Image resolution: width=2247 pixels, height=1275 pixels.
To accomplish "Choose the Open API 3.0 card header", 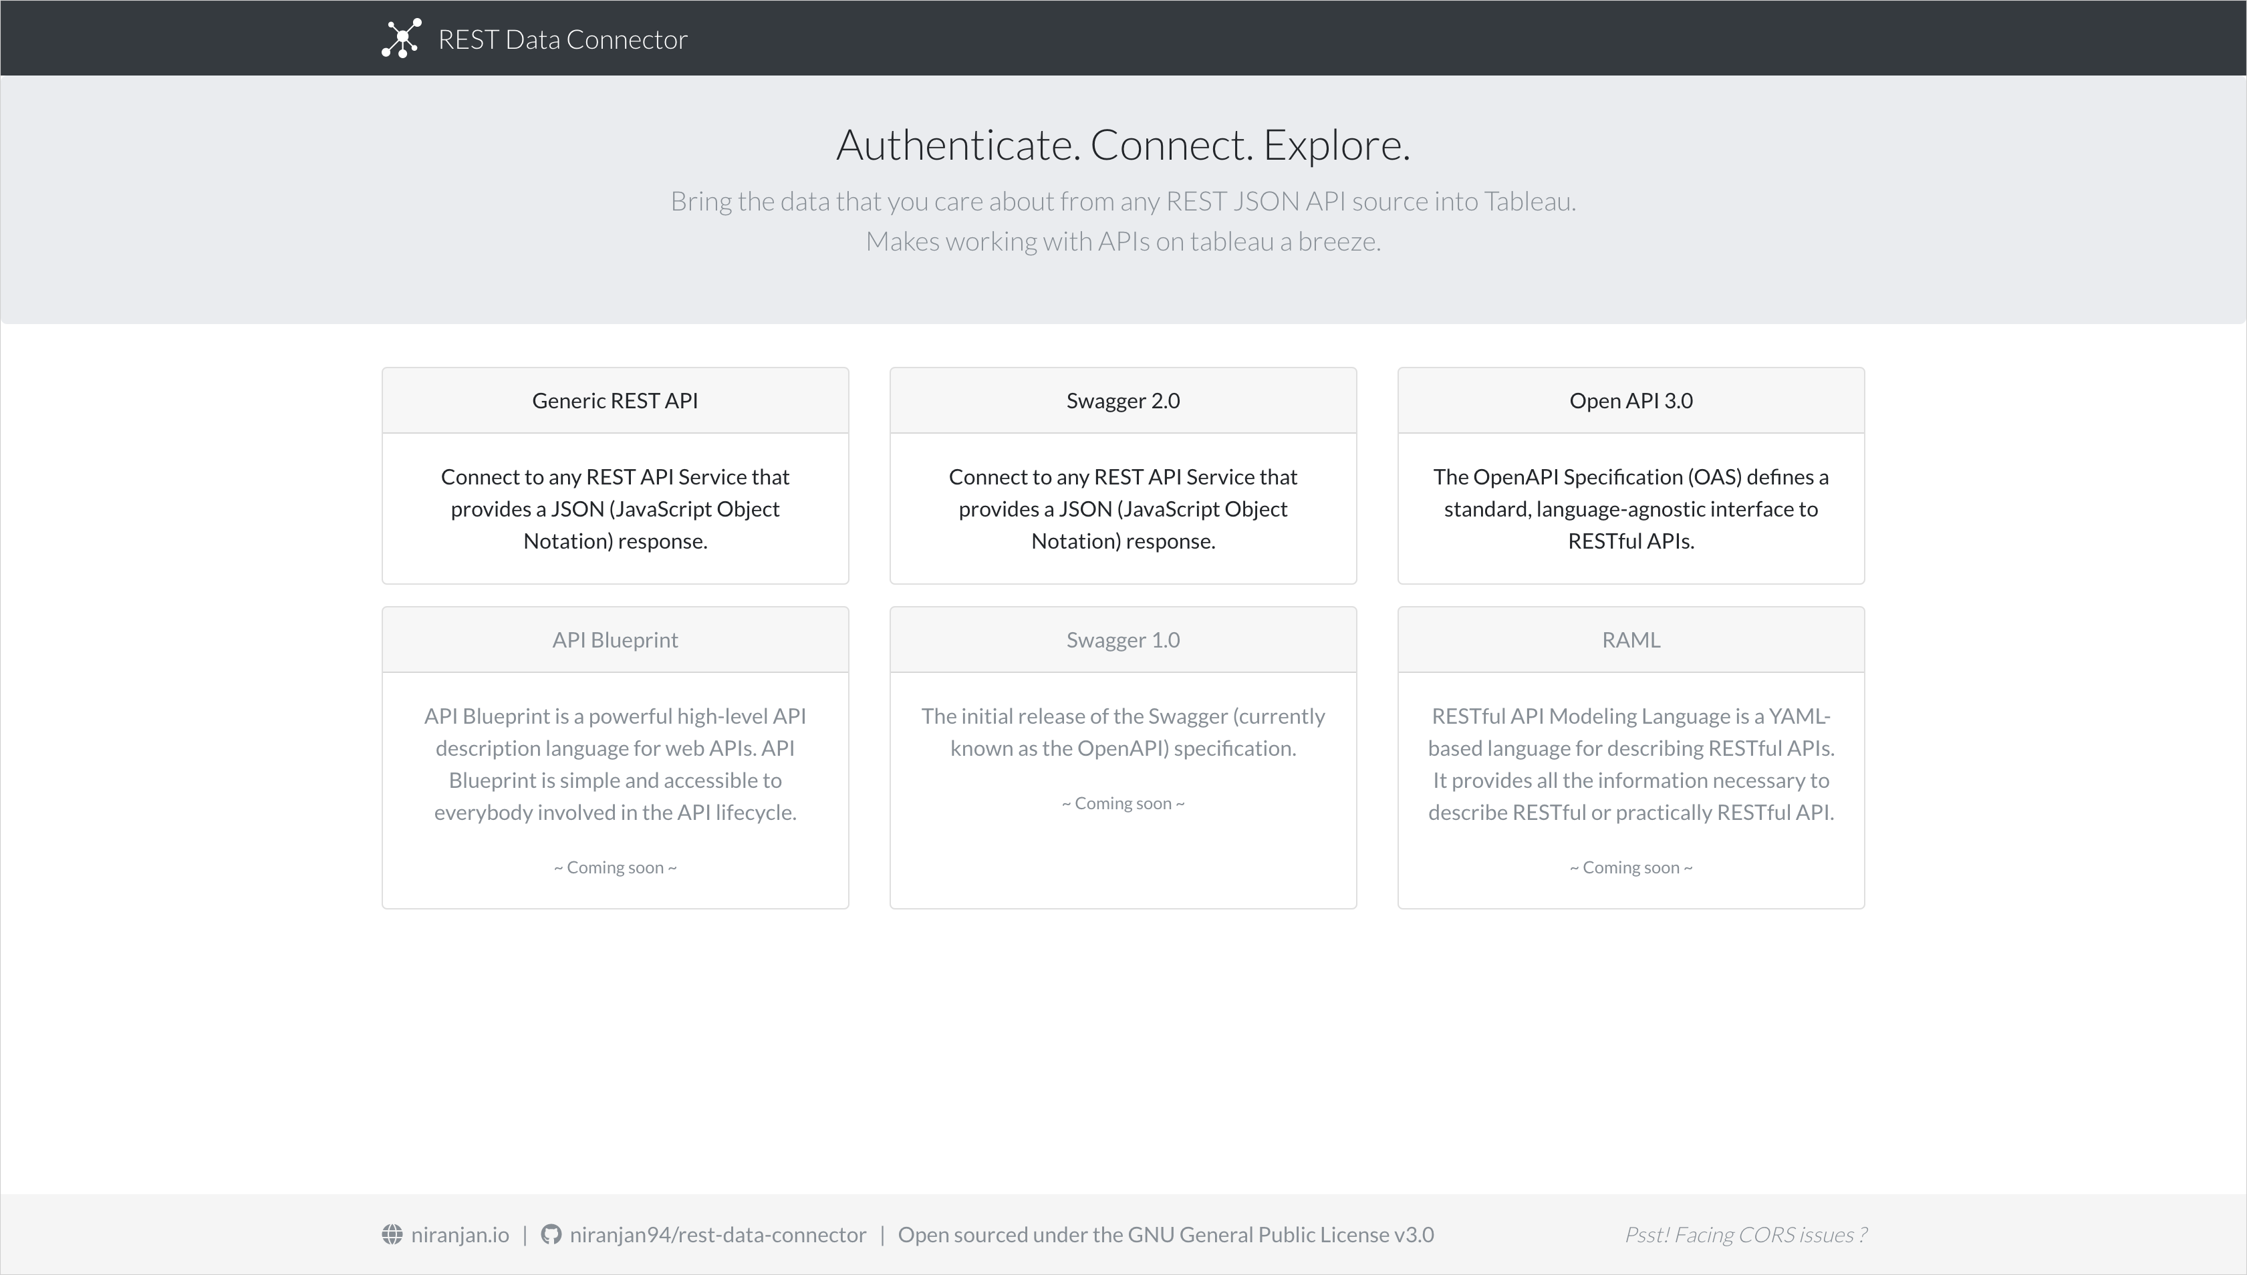I will tap(1631, 400).
